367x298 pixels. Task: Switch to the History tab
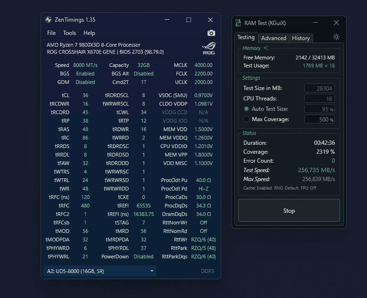click(x=301, y=38)
